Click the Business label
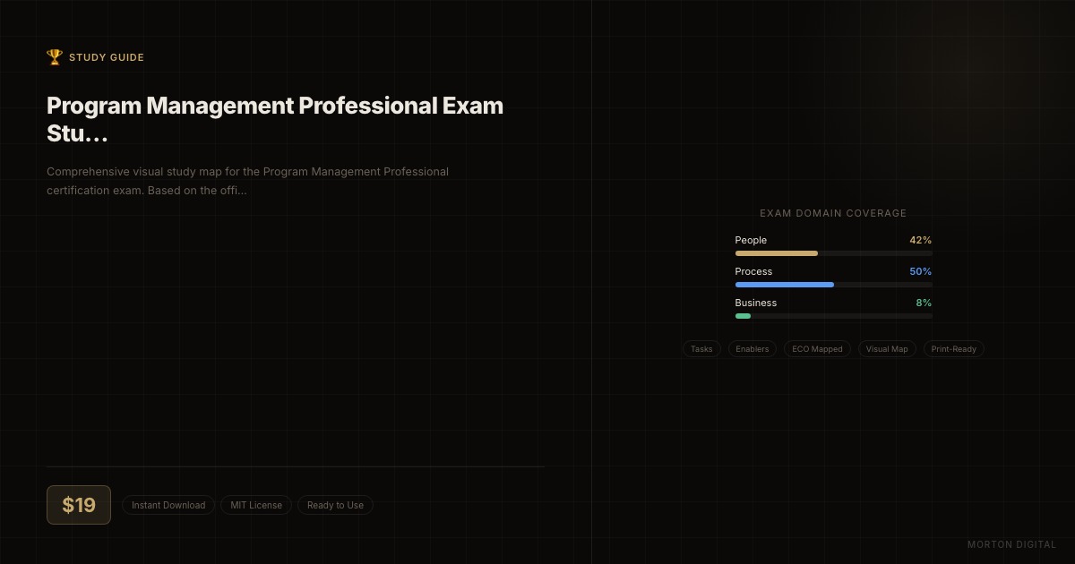1075x564 pixels. point(756,303)
